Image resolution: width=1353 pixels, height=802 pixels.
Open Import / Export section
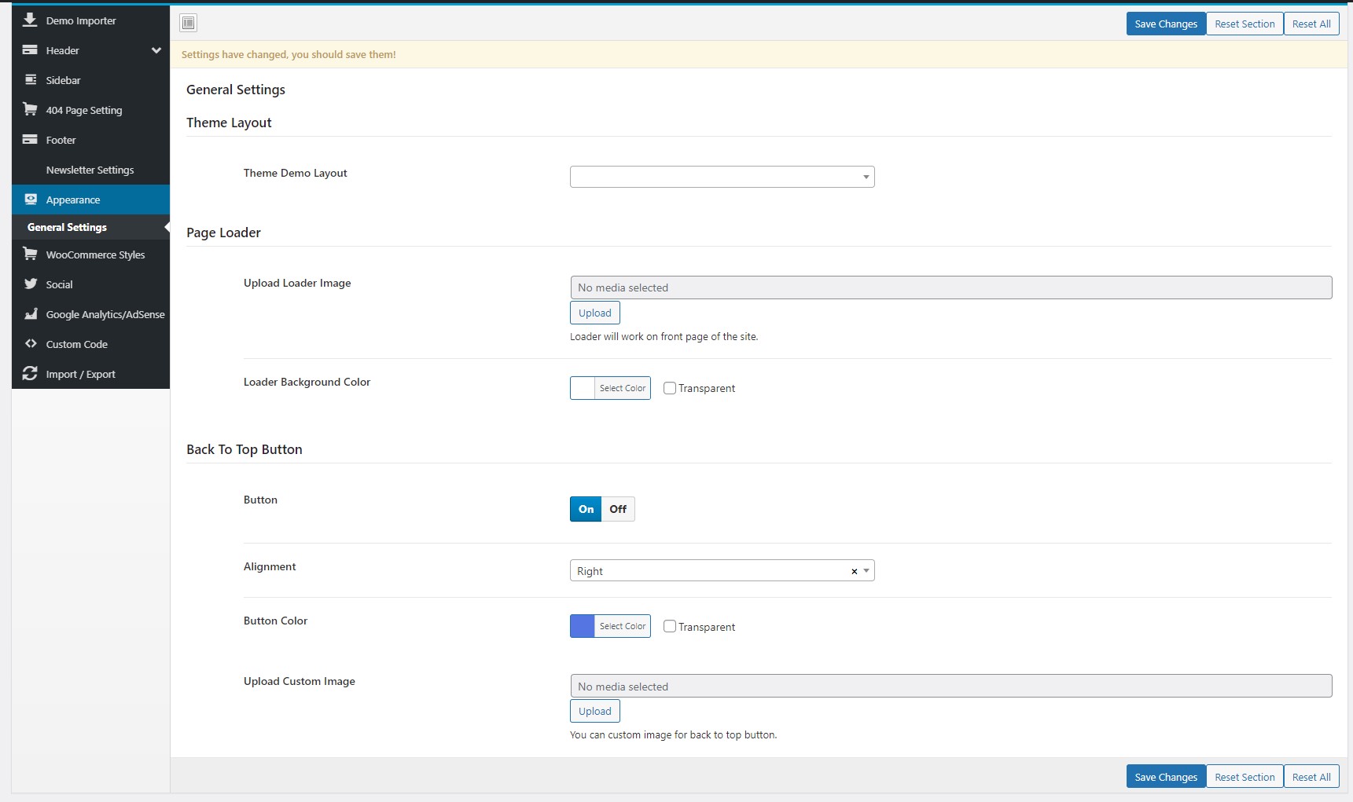pyautogui.click(x=91, y=374)
